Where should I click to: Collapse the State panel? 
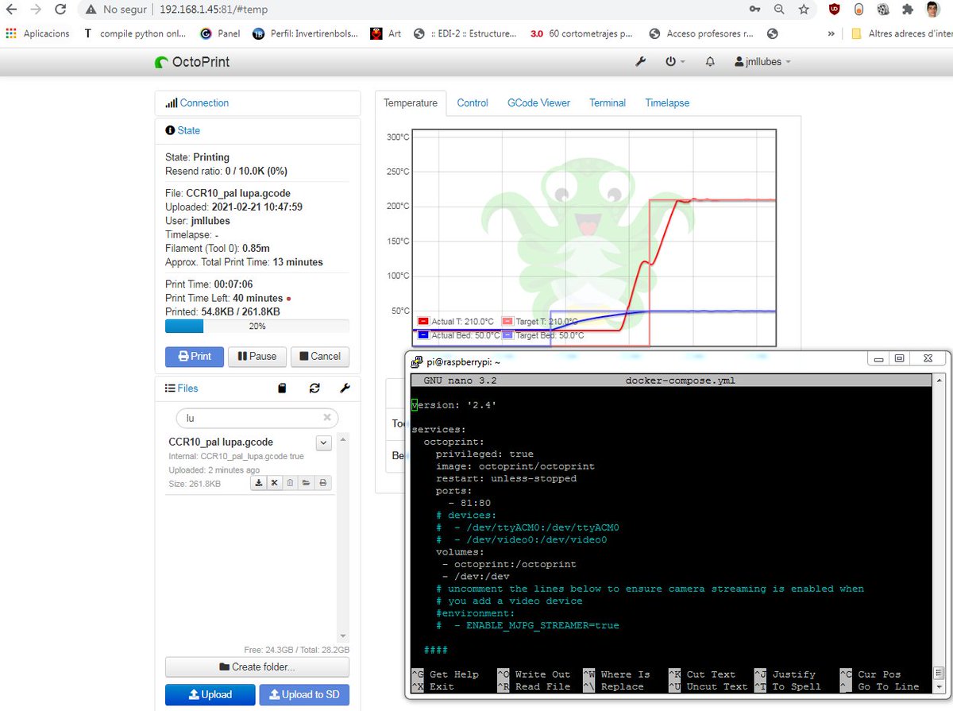click(x=183, y=130)
